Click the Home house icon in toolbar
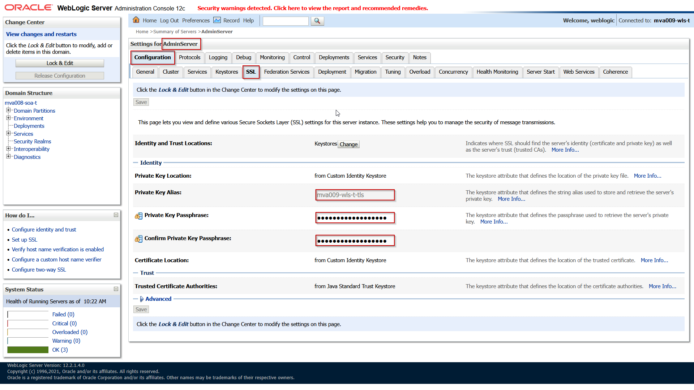694x390 pixels. (136, 20)
